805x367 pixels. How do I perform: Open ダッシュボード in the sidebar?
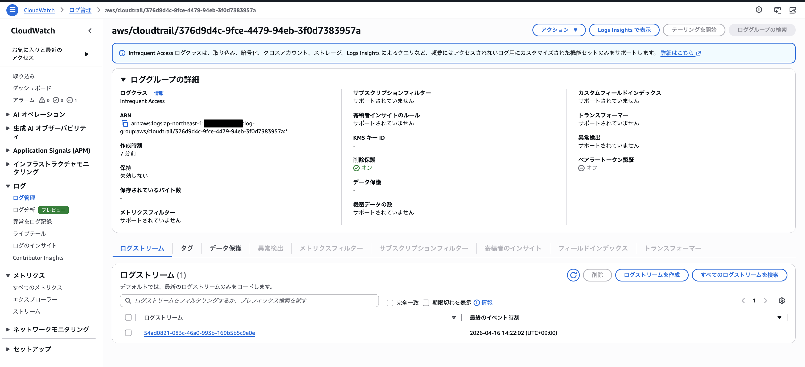coord(32,88)
